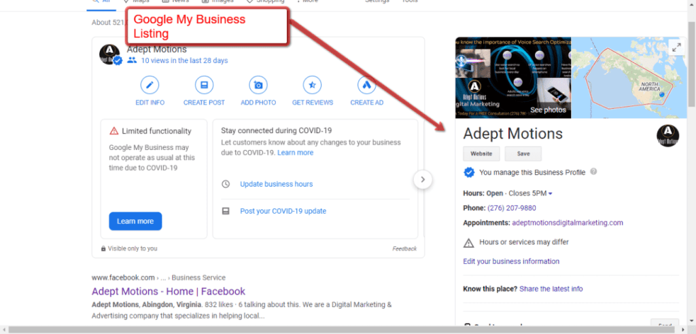Click the Create Ad icon
The height and width of the screenshot is (334, 696).
coord(366,85)
